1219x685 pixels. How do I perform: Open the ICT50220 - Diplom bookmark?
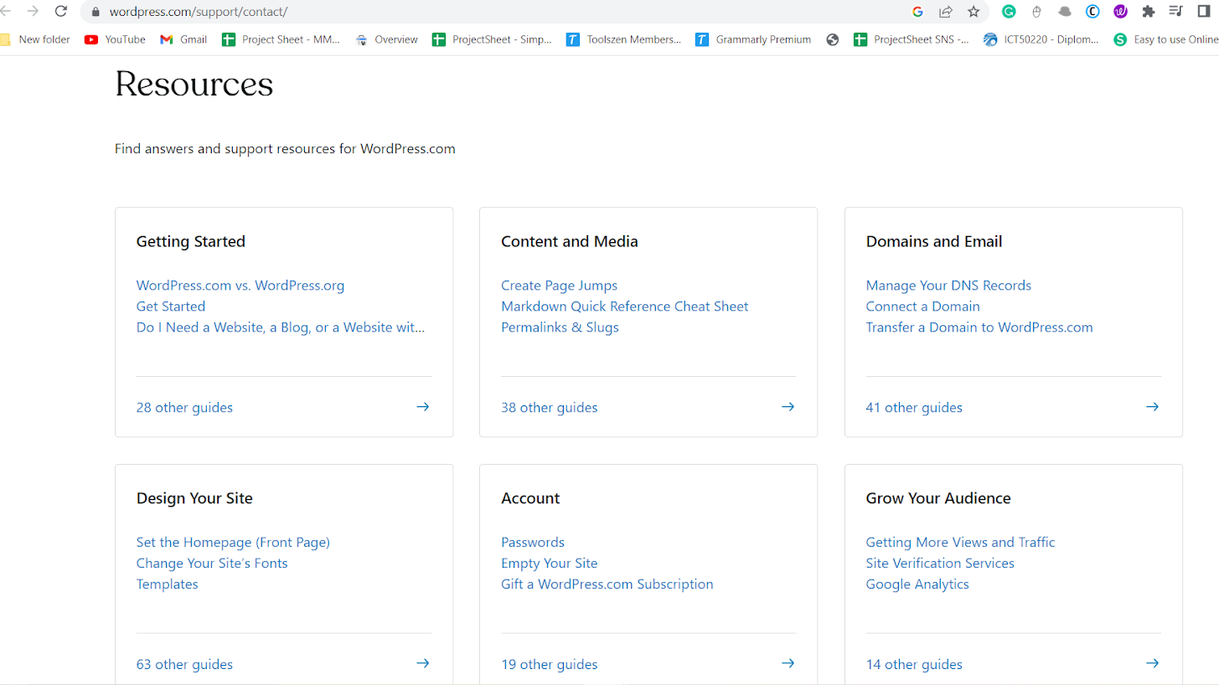coord(1041,39)
